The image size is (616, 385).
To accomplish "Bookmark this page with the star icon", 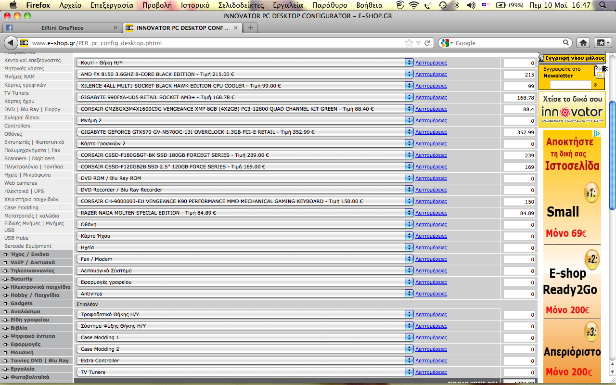I will [409, 43].
